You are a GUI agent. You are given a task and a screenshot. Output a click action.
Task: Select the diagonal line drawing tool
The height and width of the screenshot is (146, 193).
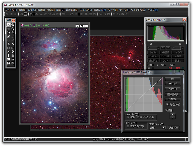tap(13, 44)
